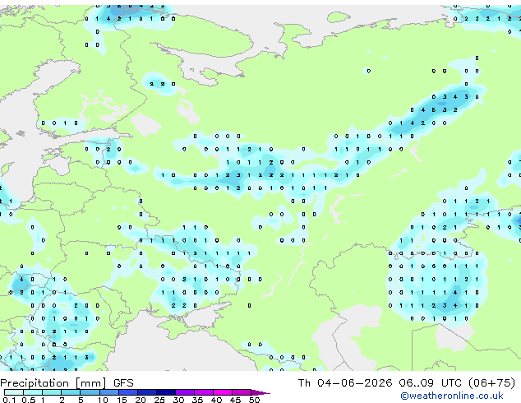Pick the 40–45 mm magenta legend swatch
This screenshot has width=521, height=403.
223,392
